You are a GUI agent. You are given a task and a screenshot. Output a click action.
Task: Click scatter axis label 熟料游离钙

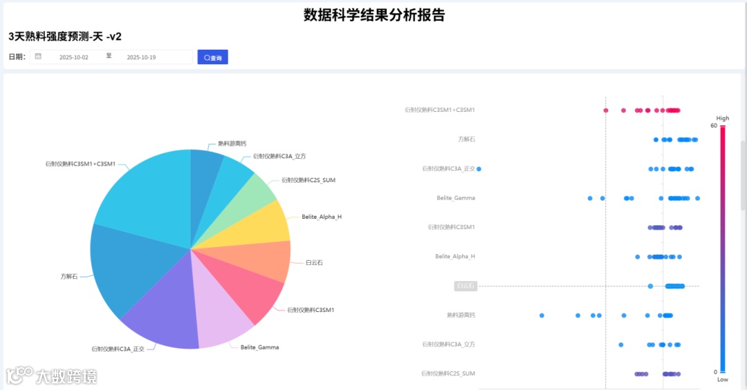[461, 315]
